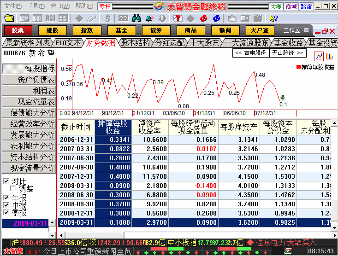
Task: Select the 2009-03-31 date list entry
Action: pyautogui.click(x=25, y=223)
